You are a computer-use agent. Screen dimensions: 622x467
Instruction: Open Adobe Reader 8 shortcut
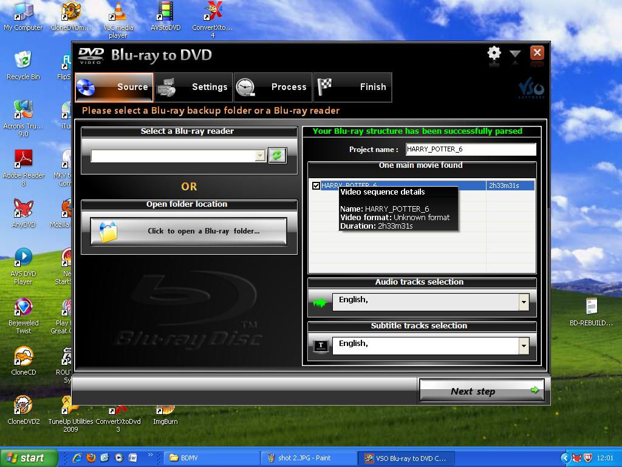[24, 168]
